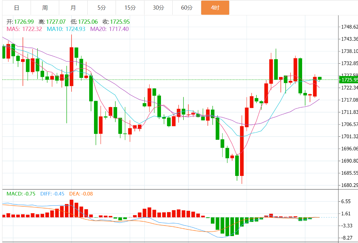
Task: Click the MA5: 1722.32 indicator label
Action: [24, 29]
